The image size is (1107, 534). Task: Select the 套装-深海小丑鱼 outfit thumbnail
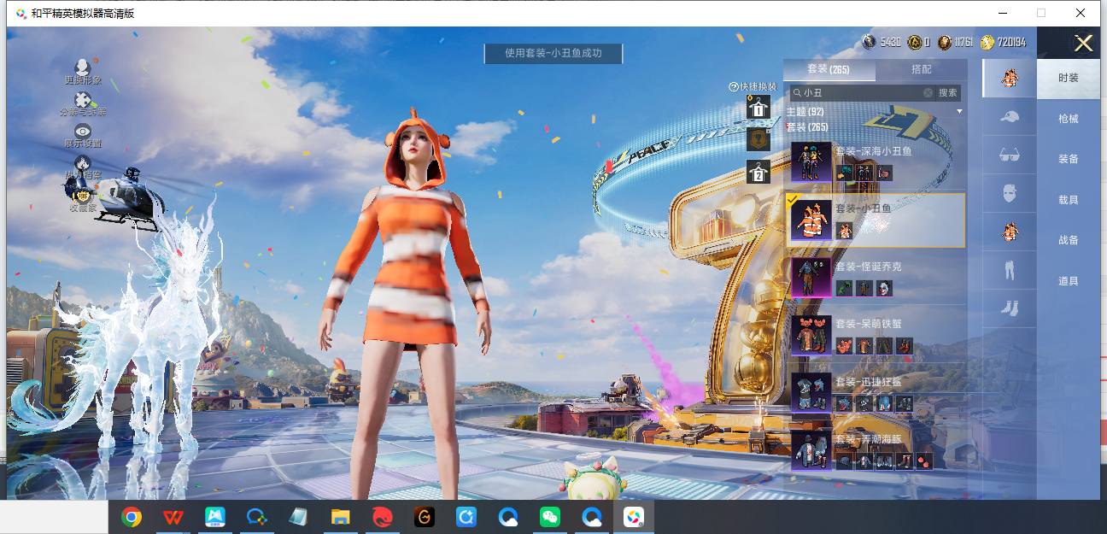[x=811, y=161]
